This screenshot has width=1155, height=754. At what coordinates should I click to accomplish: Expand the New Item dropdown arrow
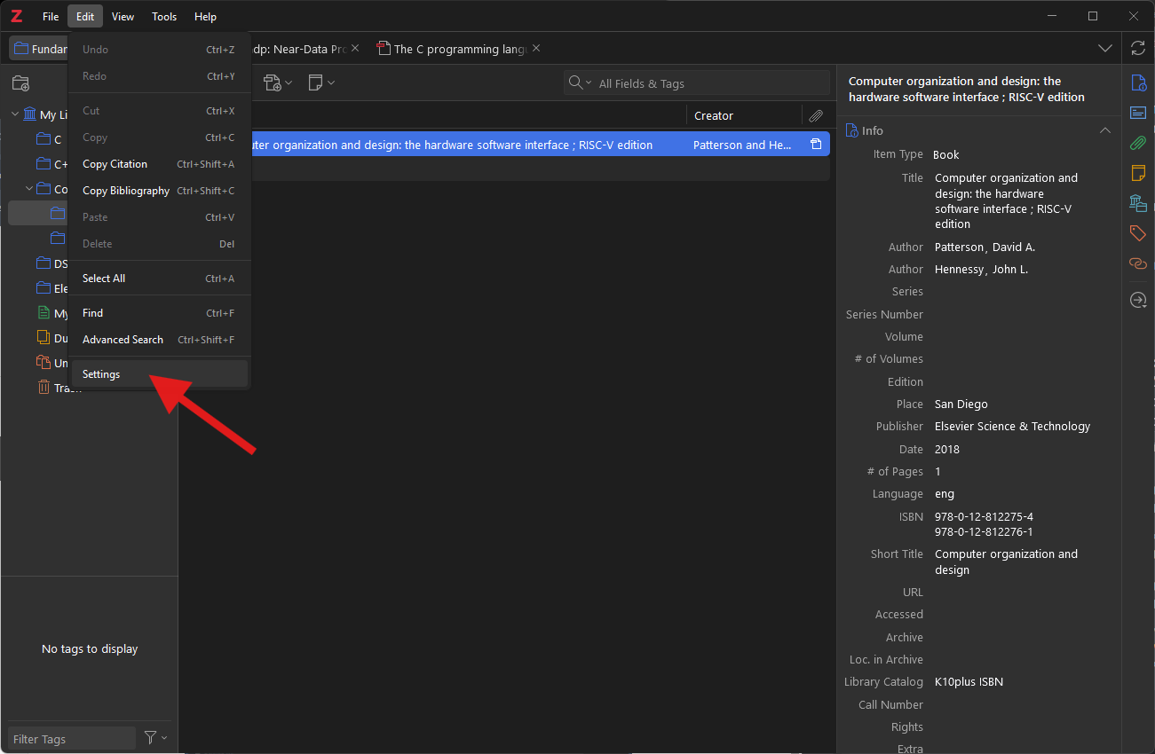coord(289,82)
